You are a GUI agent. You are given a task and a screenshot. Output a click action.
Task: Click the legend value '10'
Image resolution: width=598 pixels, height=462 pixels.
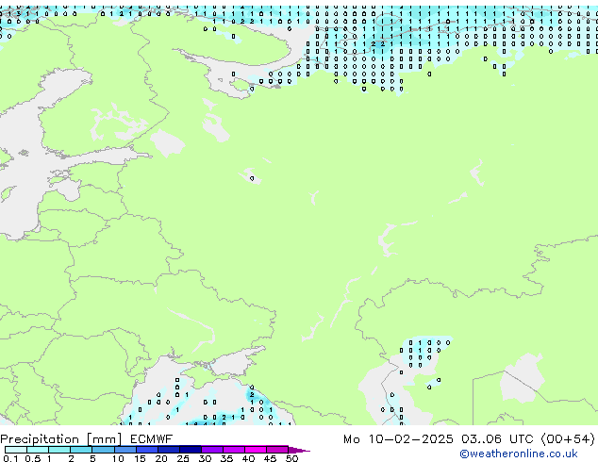[x=118, y=458]
